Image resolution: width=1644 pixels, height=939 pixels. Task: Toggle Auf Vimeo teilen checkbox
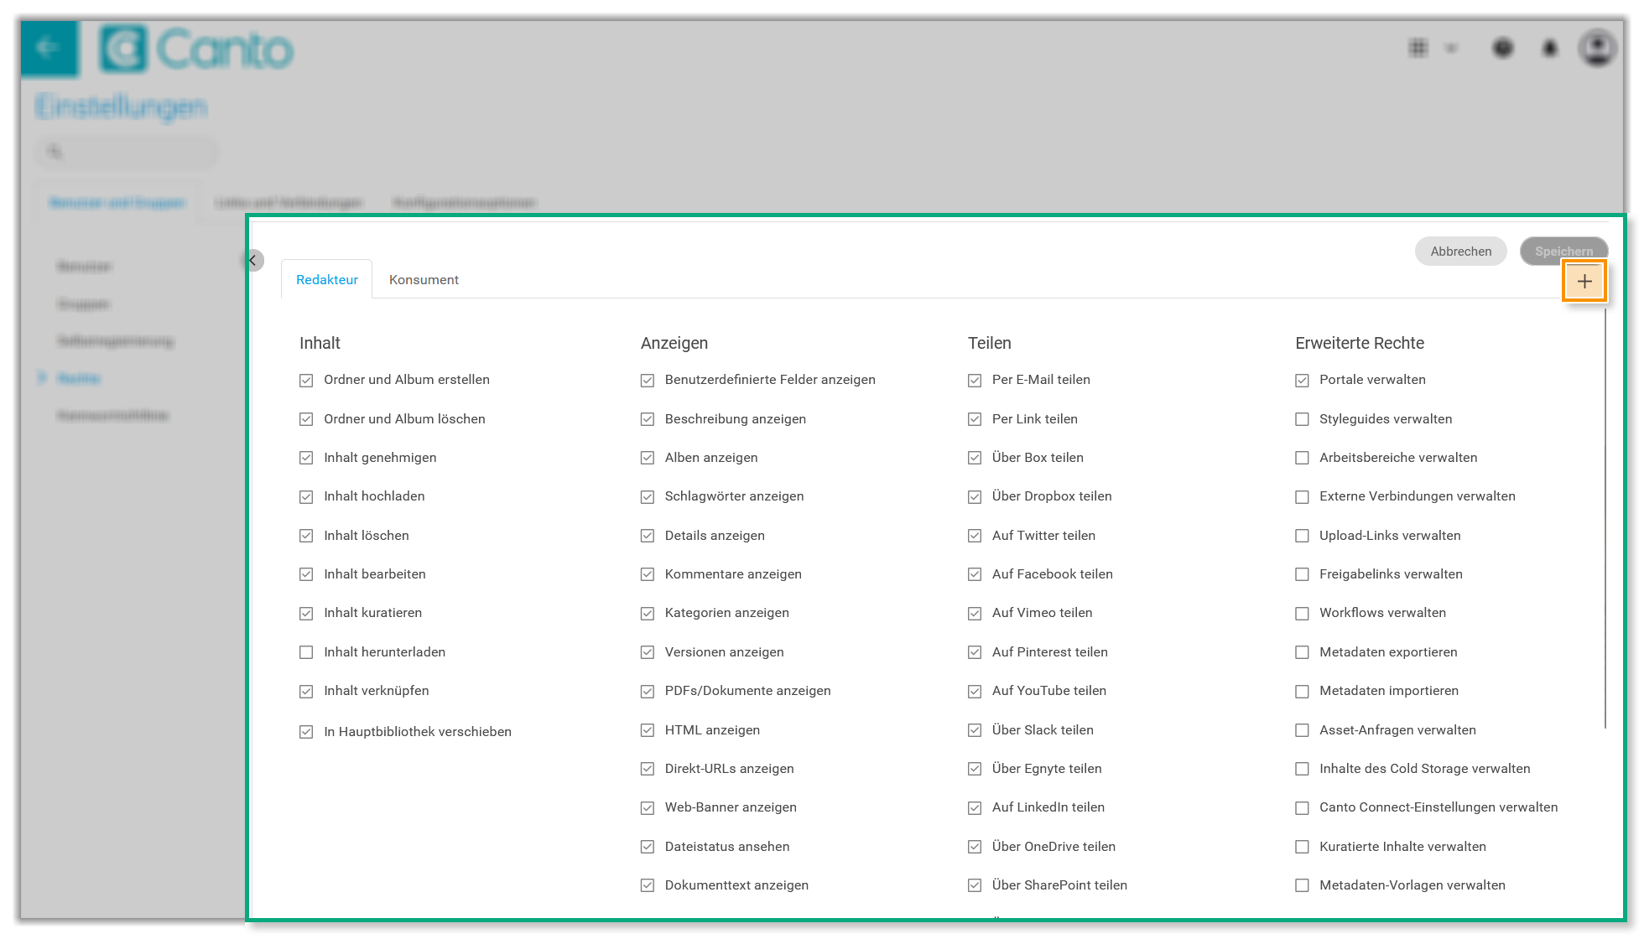(975, 613)
